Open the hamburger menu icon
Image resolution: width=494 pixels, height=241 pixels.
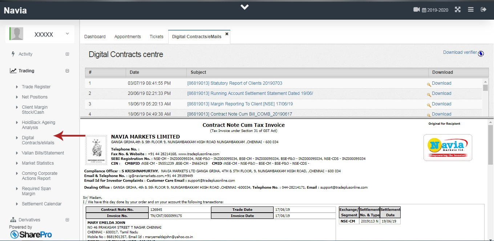(x=471, y=10)
